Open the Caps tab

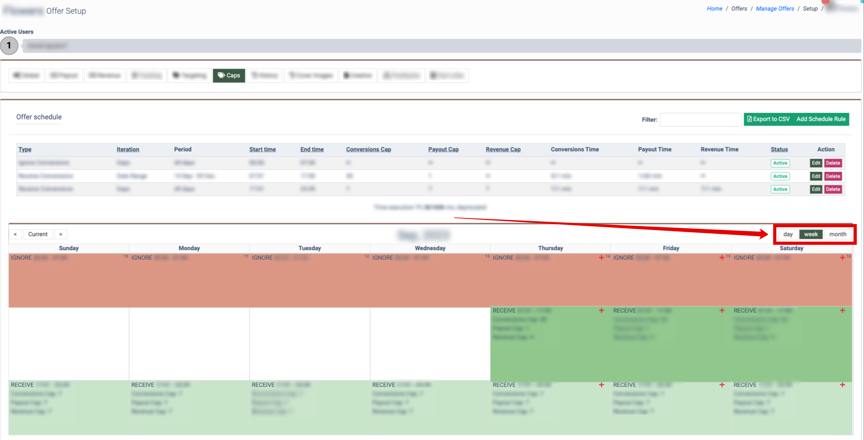(229, 75)
